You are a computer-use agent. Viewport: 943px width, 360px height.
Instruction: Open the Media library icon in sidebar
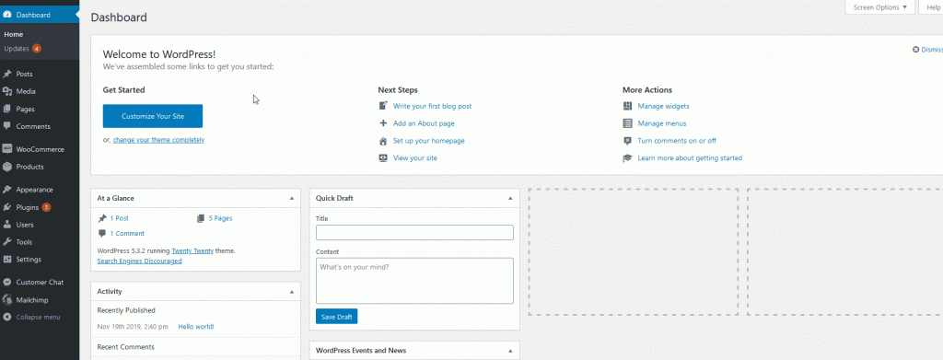[7, 91]
